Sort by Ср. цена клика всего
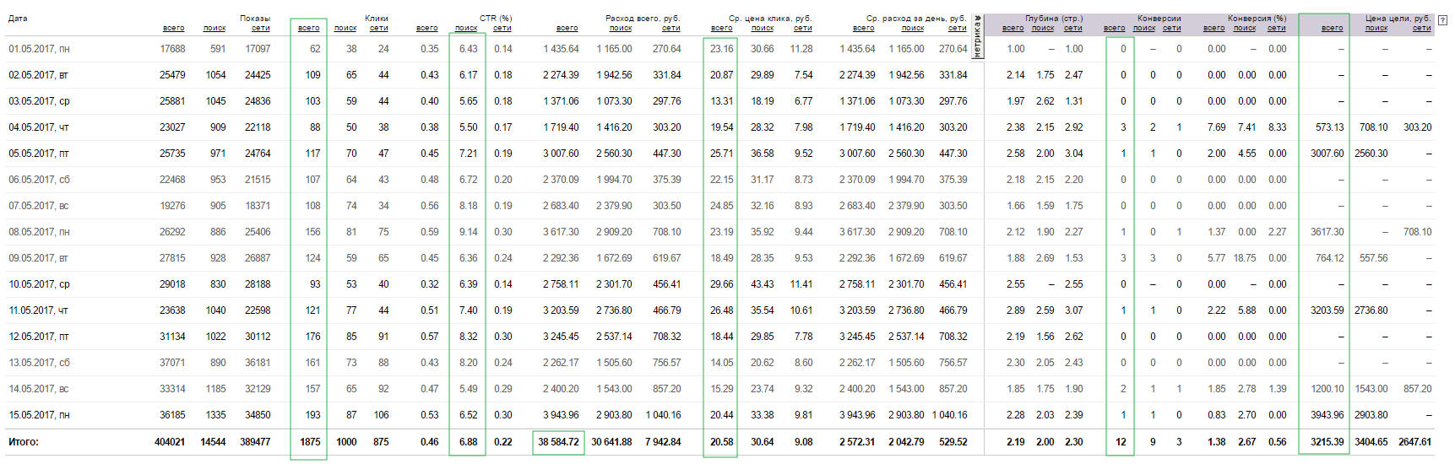 721,29
